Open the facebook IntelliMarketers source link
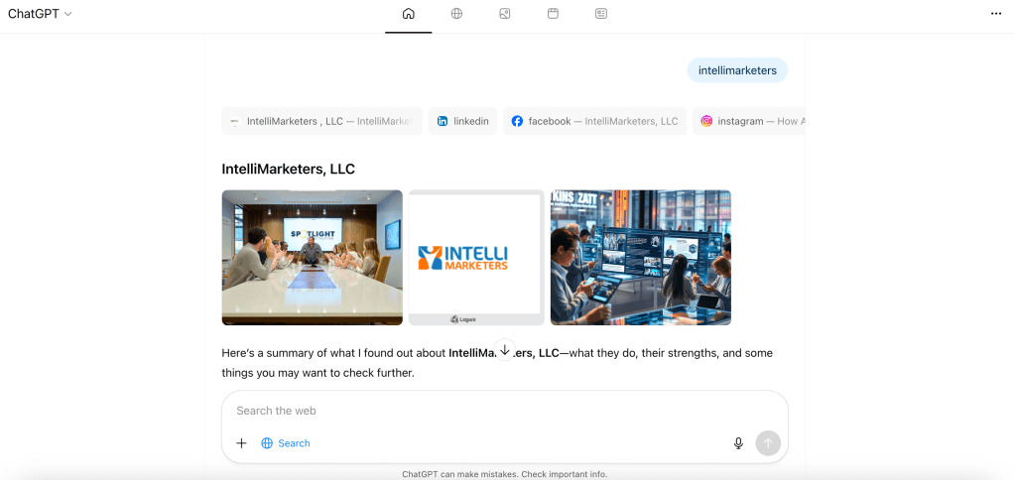The image size is (1014, 480). coord(595,121)
